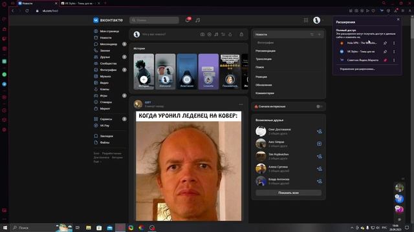Focus the Windows taskbar Поиск box
The height and width of the screenshot is (232, 414).
pos(41,227)
